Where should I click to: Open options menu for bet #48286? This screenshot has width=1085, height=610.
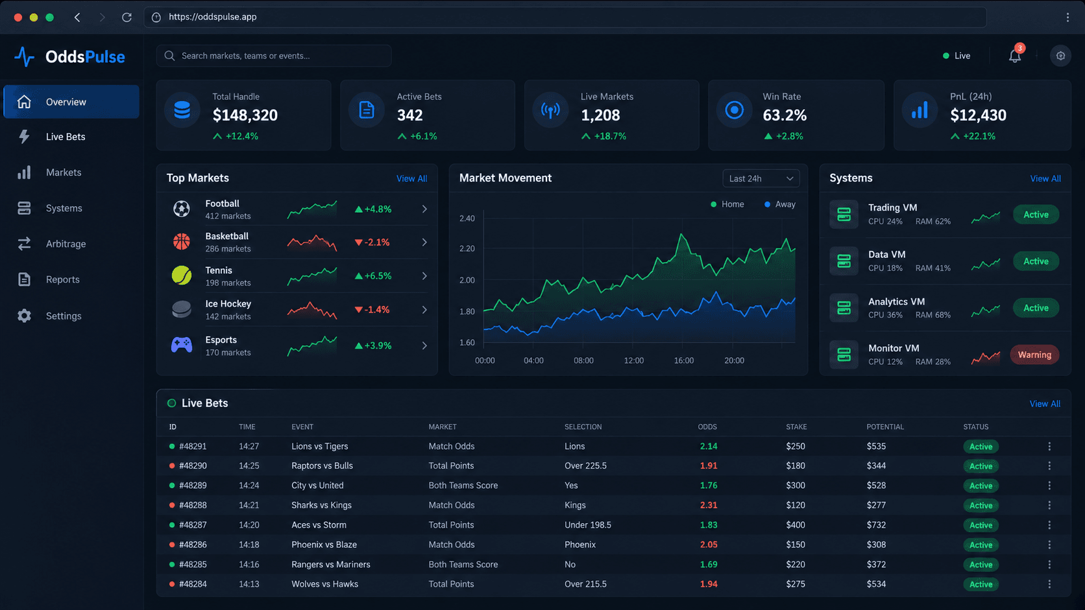(x=1049, y=545)
